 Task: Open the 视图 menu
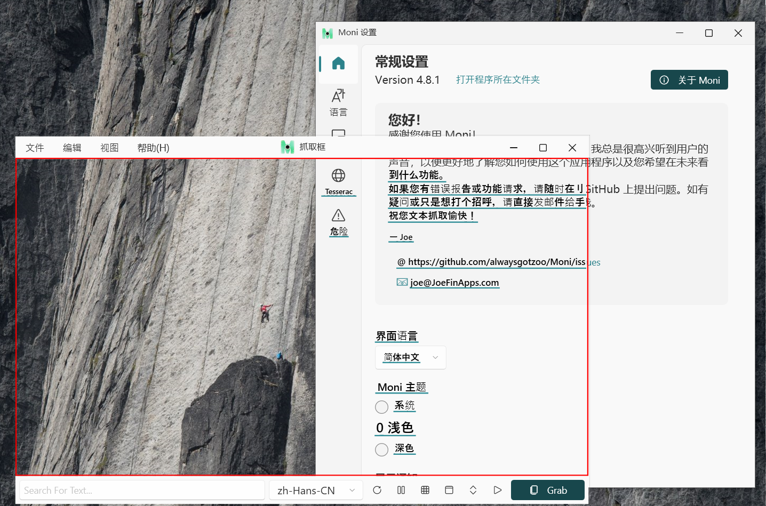tap(109, 148)
